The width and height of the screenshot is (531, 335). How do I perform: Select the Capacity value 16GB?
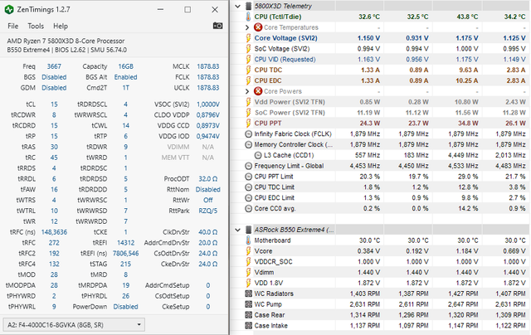click(125, 66)
